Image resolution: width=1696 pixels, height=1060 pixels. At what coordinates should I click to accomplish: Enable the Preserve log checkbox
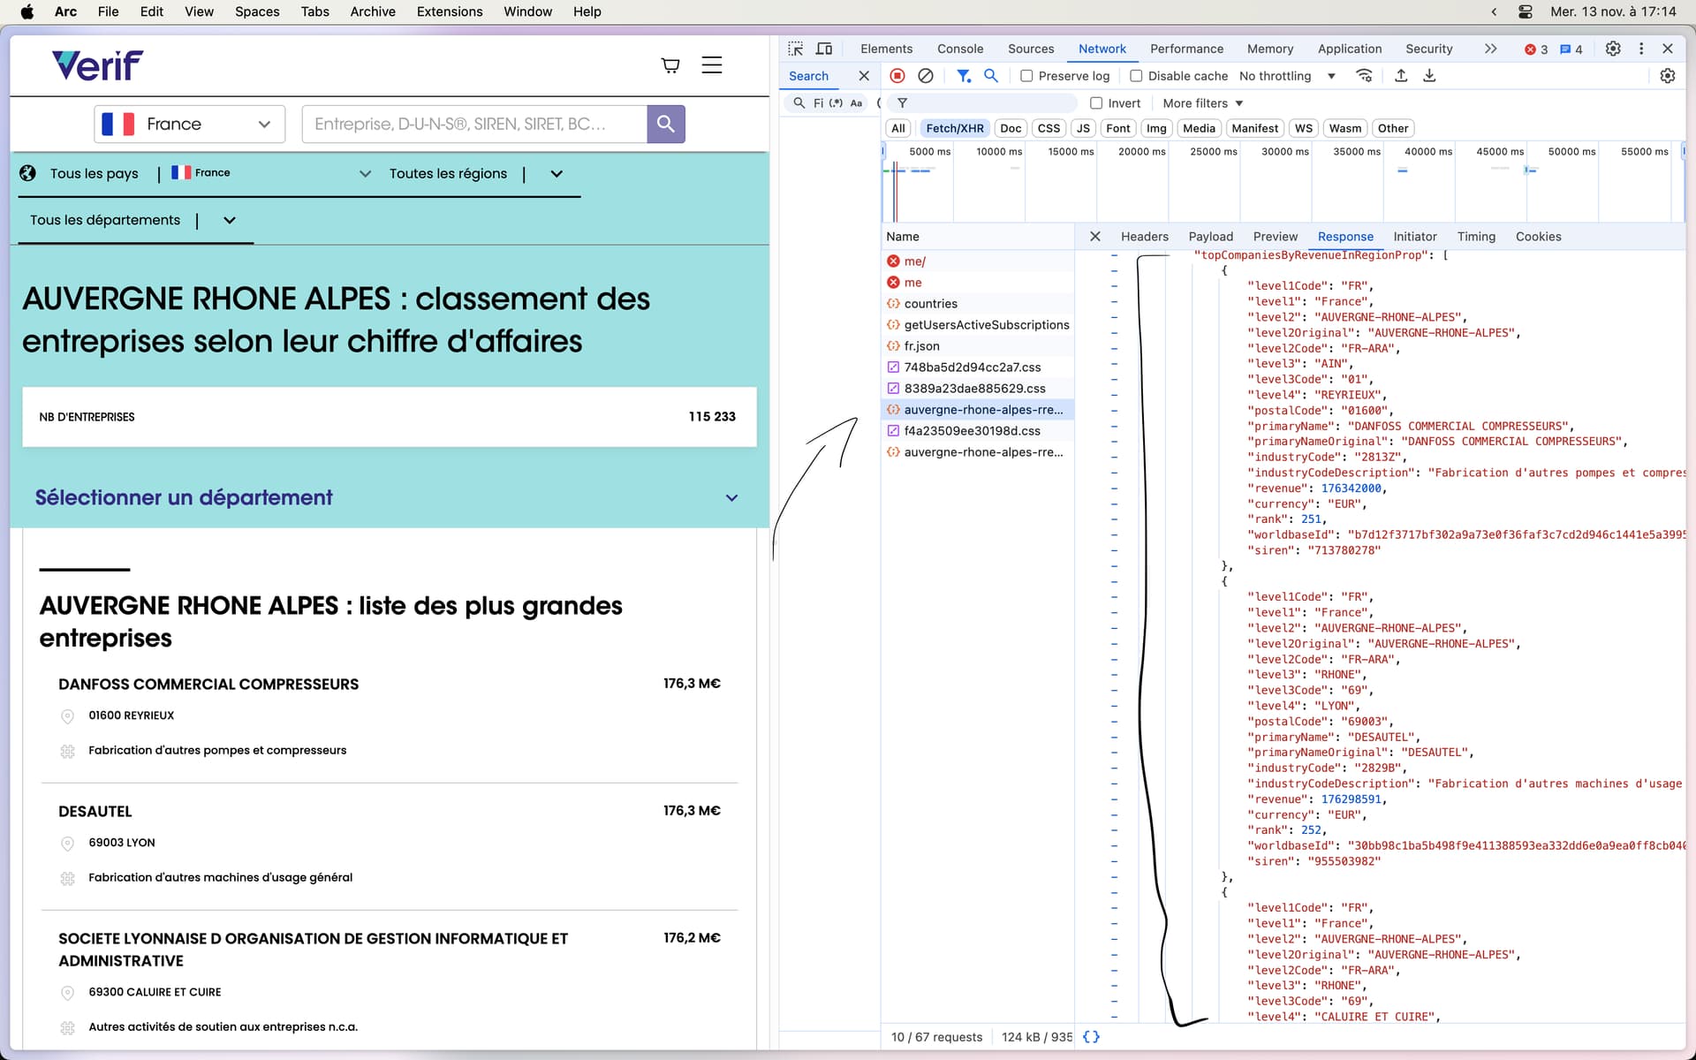coord(1026,76)
